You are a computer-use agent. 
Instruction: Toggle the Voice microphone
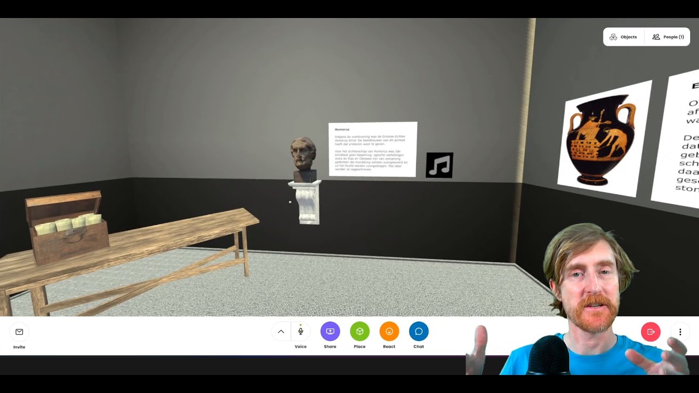coord(300,331)
